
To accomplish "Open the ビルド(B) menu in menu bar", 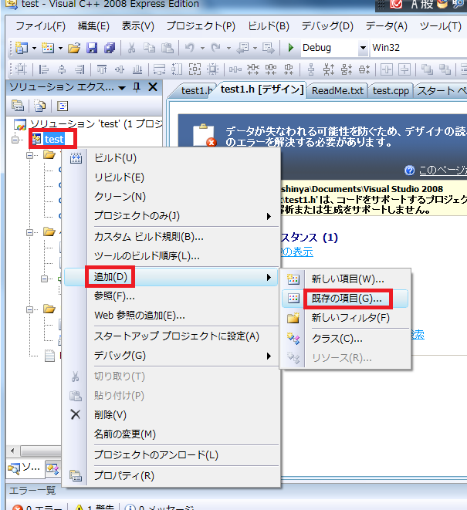I will (269, 26).
